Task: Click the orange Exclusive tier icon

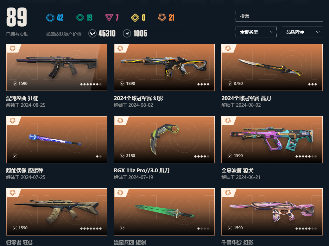Action: pyautogui.click(x=162, y=18)
